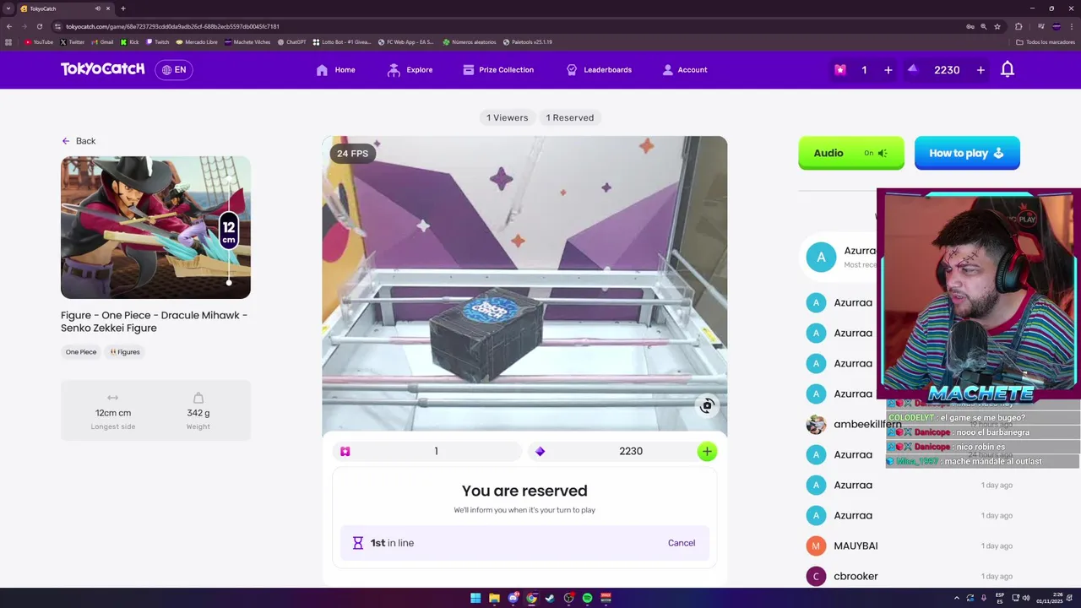Click the browser back arrow
The width and height of the screenshot is (1081, 608).
(x=9, y=26)
